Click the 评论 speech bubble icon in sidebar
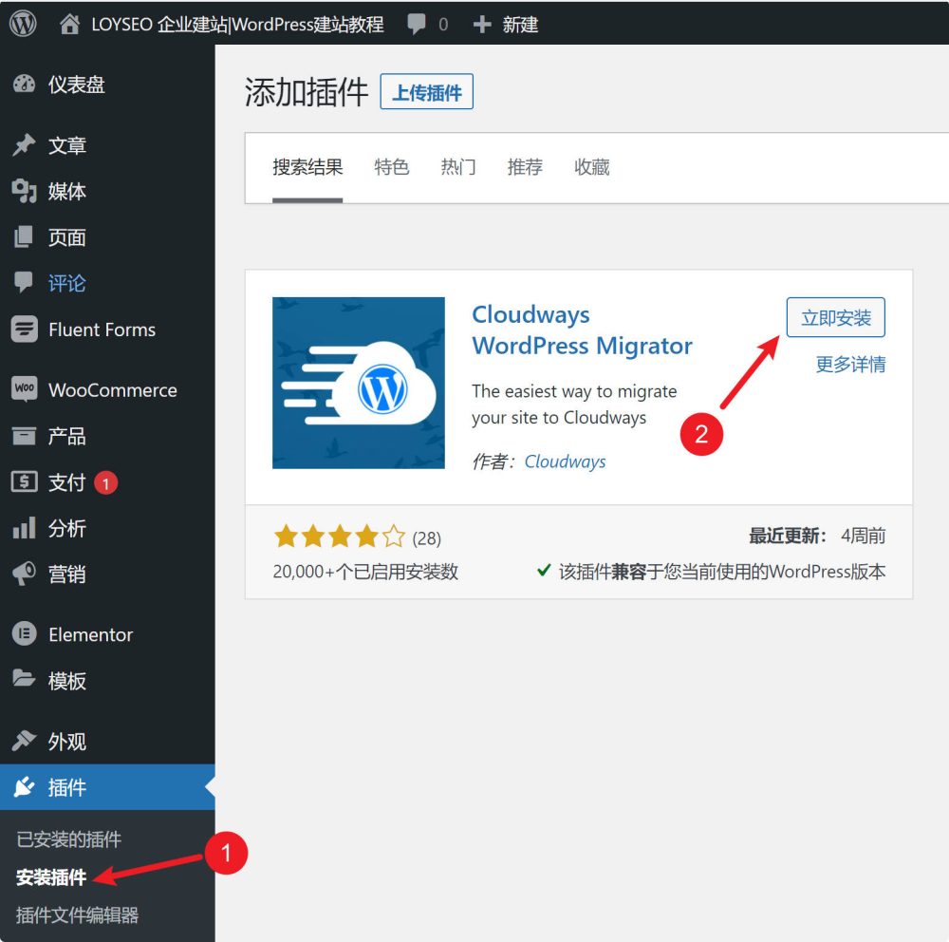Image resolution: width=949 pixels, height=942 pixels. click(x=24, y=282)
